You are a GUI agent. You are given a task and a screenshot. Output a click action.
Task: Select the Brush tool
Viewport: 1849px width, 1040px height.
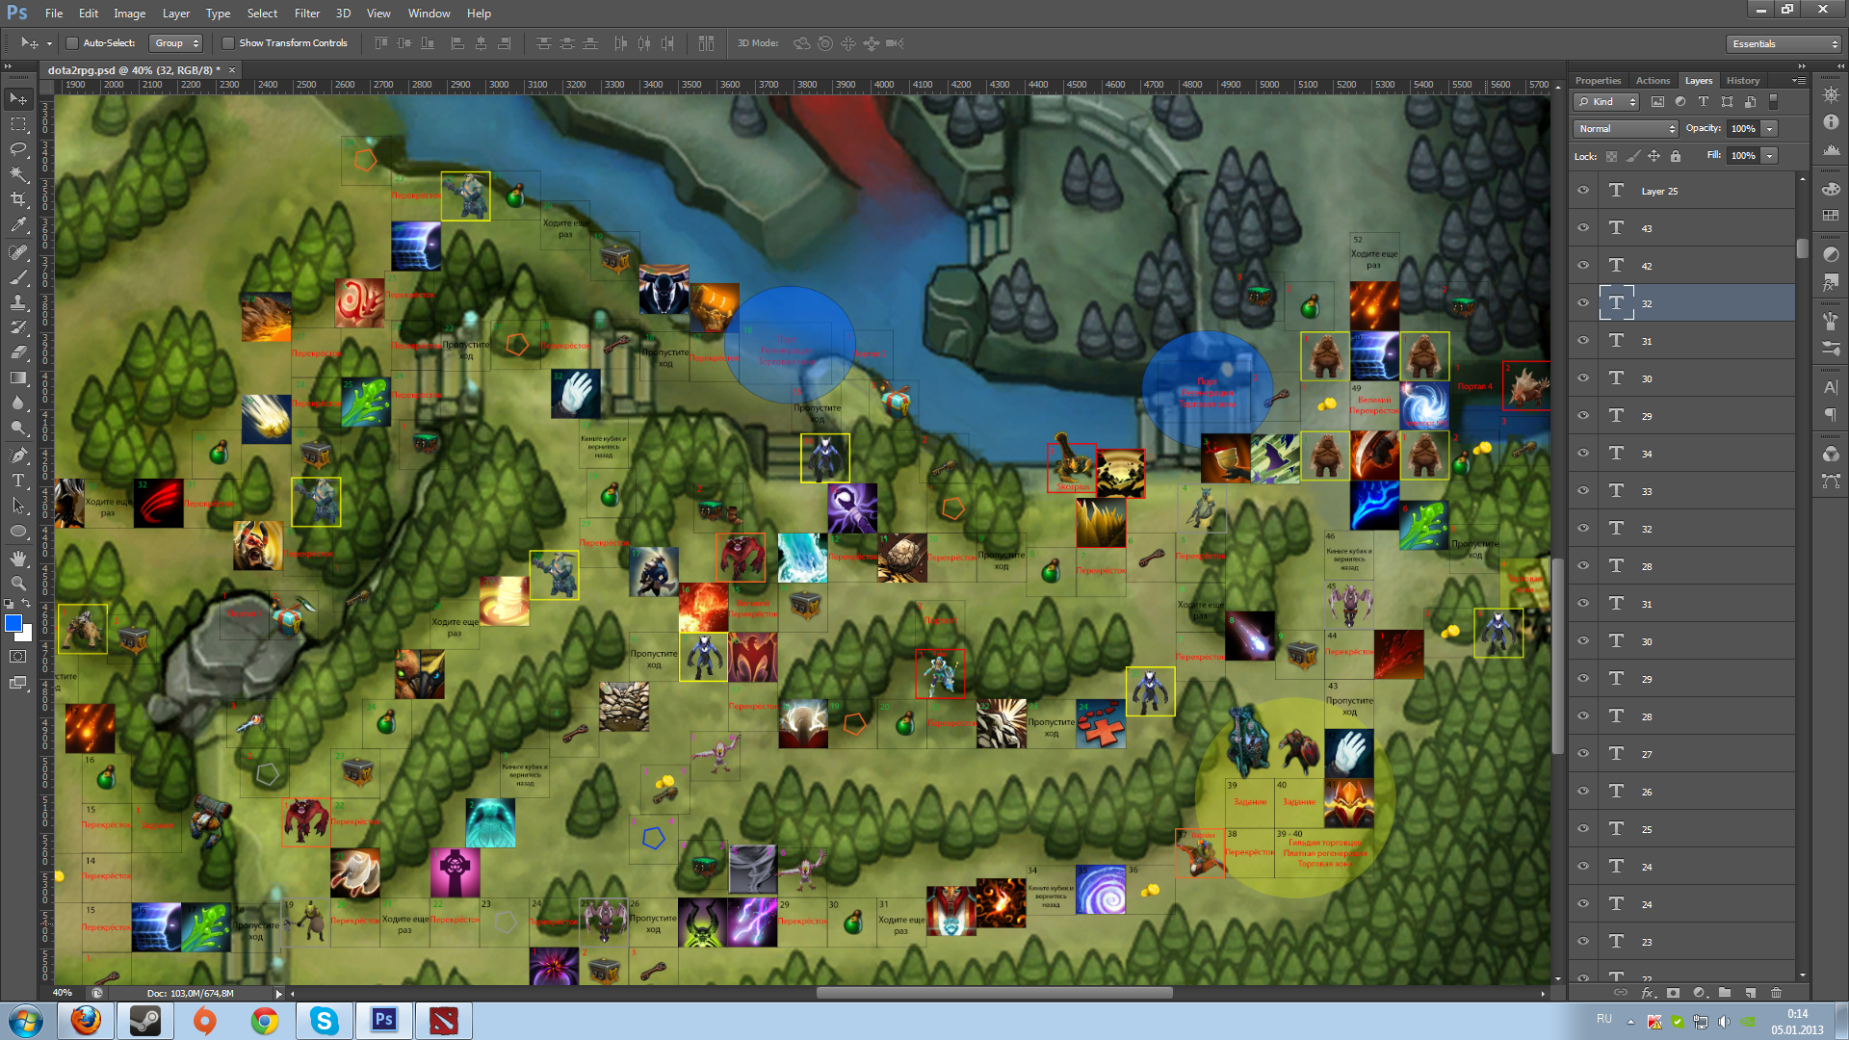point(18,277)
